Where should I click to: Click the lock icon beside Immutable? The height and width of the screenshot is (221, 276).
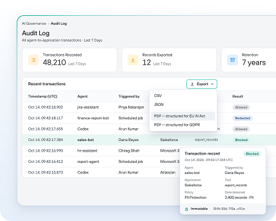click(x=187, y=209)
